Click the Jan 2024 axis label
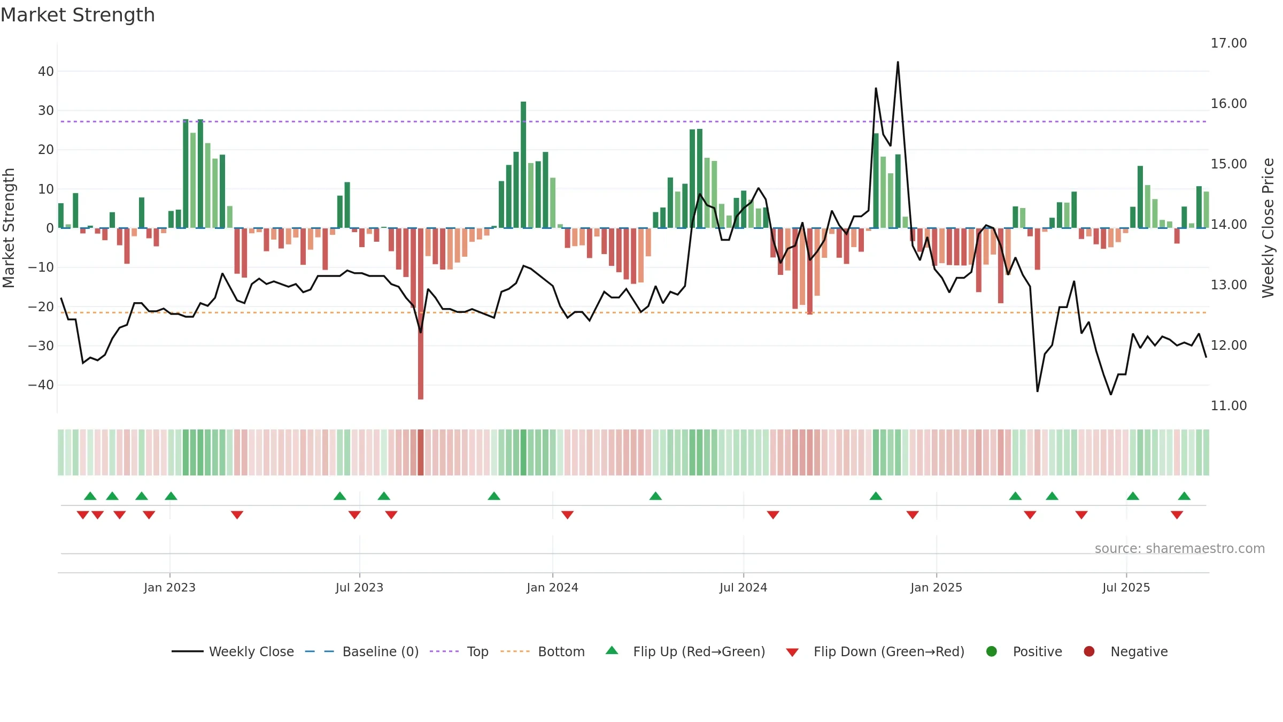This screenshot has width=1283, height=722. point(552,588)
